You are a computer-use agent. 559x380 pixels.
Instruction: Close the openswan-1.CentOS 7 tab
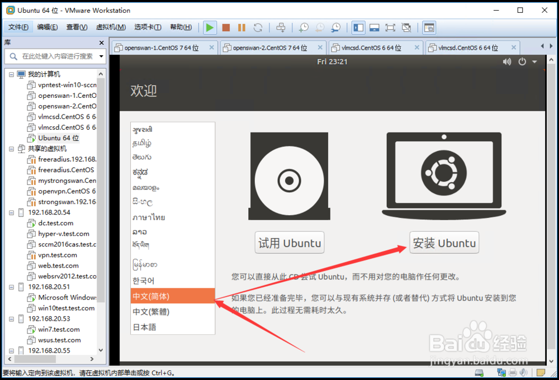(212, 47)
